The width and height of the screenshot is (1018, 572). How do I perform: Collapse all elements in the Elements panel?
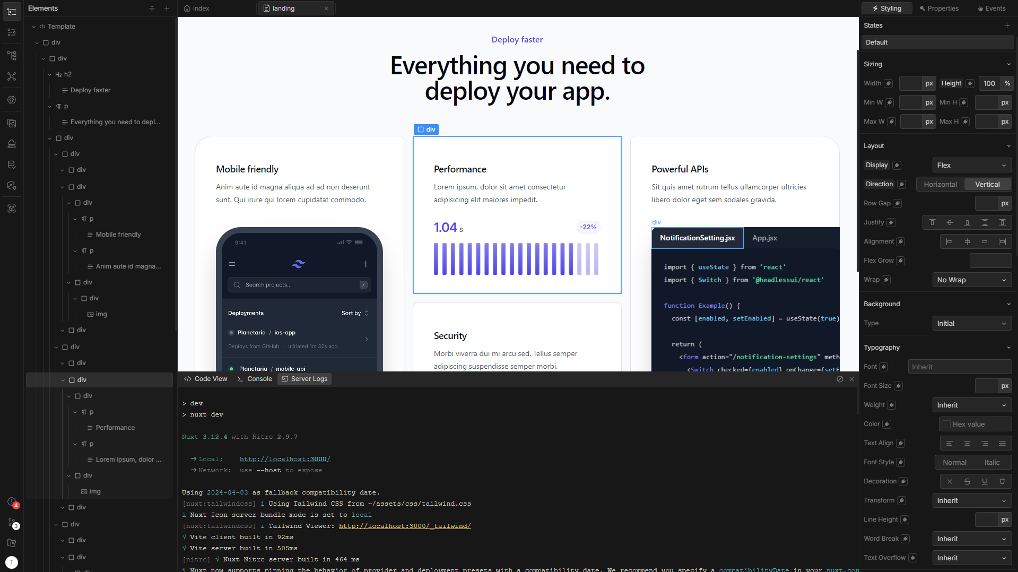[x=152, y=8]
